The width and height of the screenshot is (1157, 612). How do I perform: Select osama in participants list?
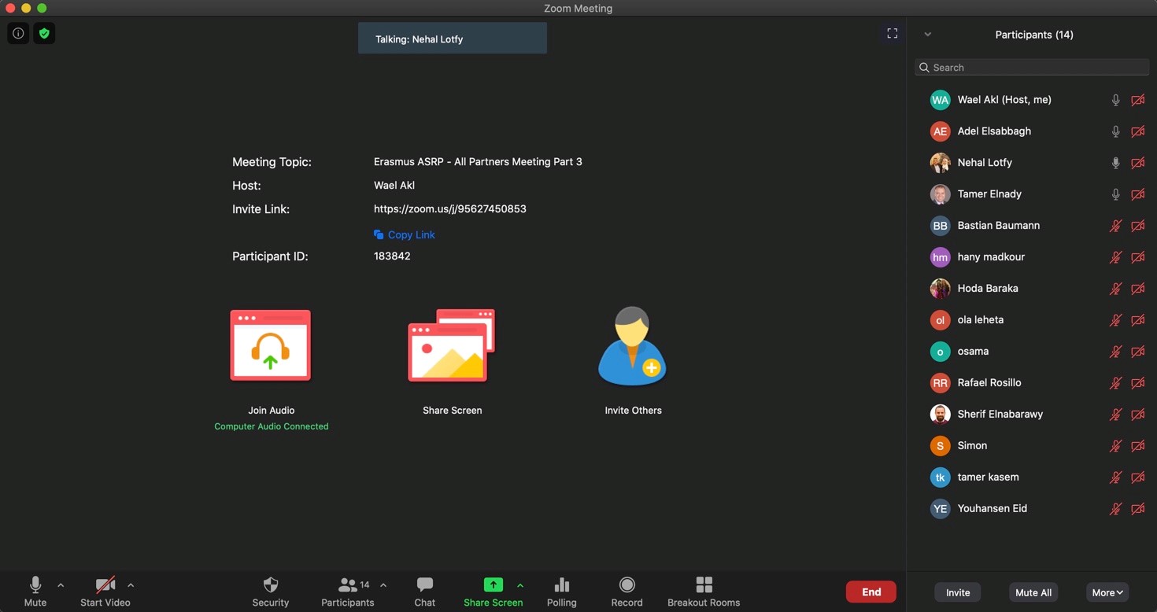(x=1032, y=352)
